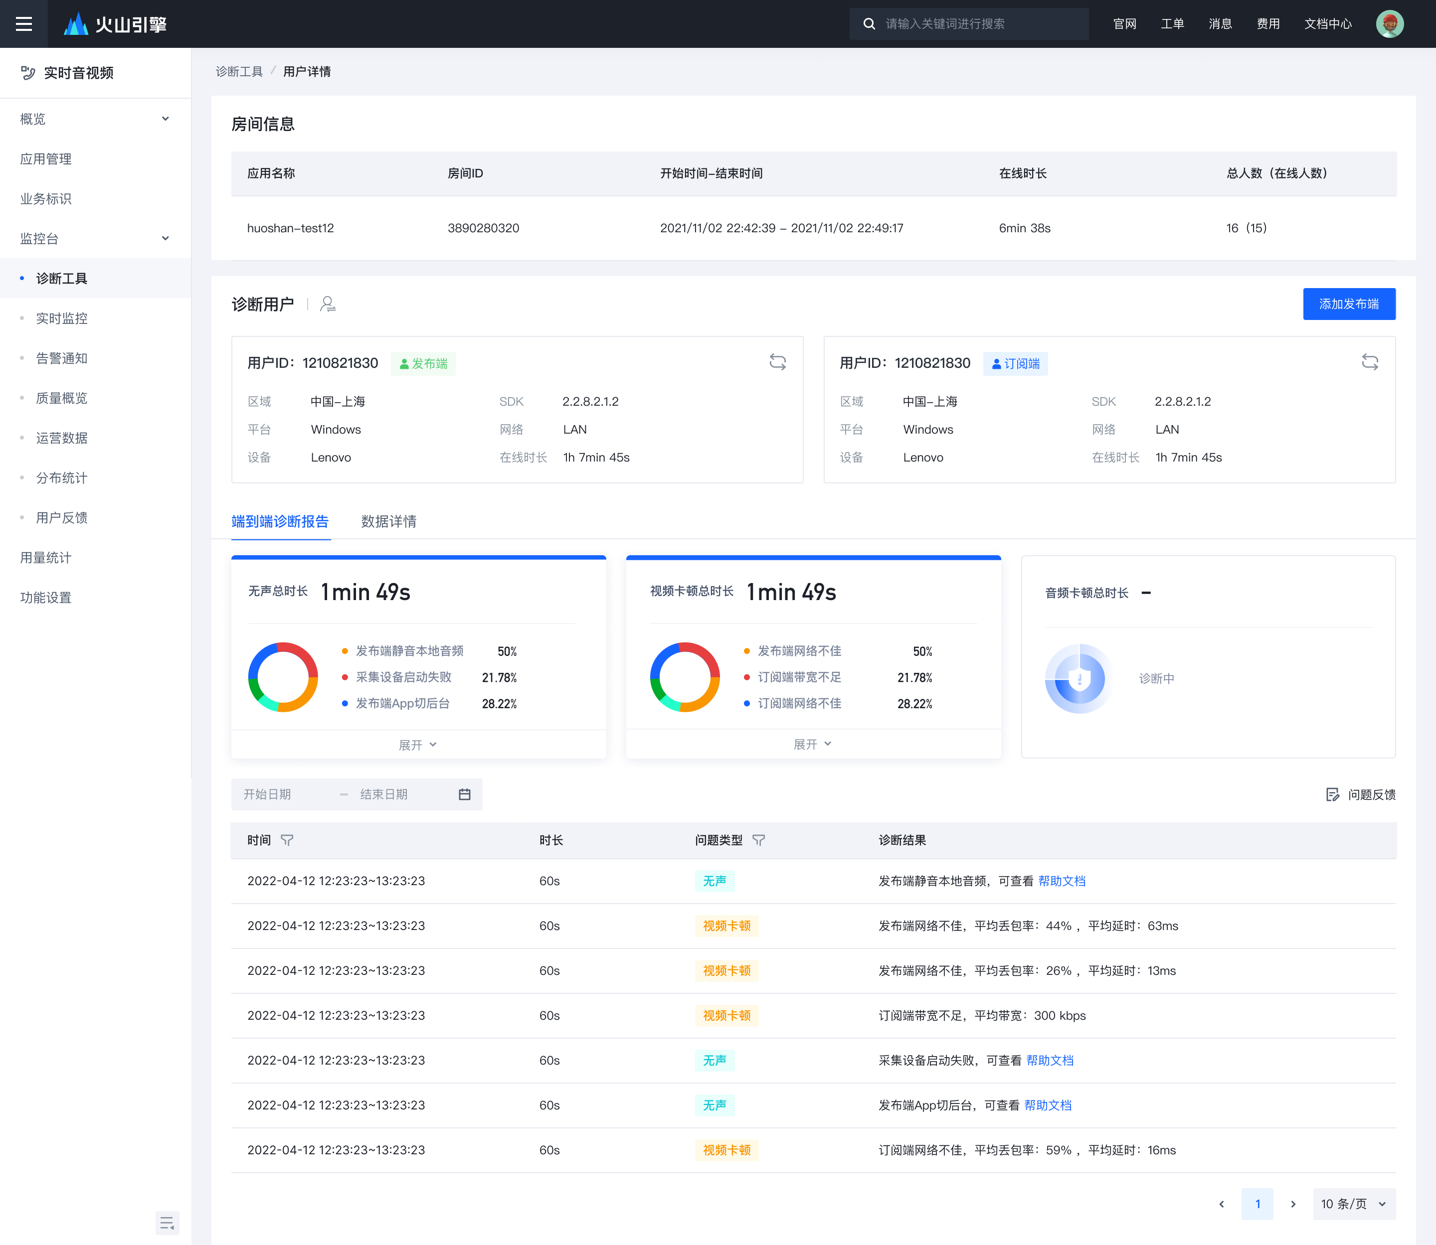Click the 实时音视频 product icon
1436x1245 pixels.
click(x=28, y=73)
